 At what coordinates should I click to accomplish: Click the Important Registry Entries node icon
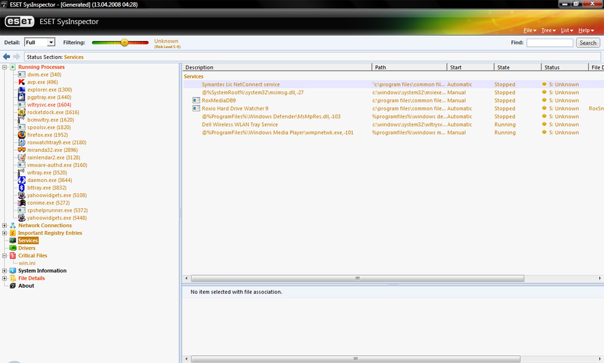click(13, 233)
